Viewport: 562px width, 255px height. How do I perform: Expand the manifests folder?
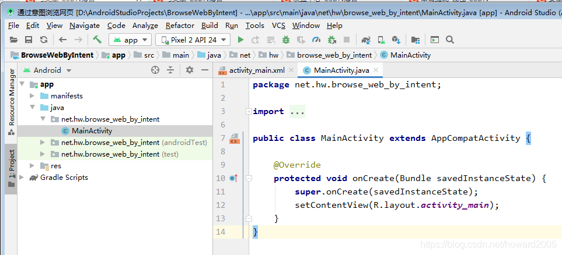[32, 96]
